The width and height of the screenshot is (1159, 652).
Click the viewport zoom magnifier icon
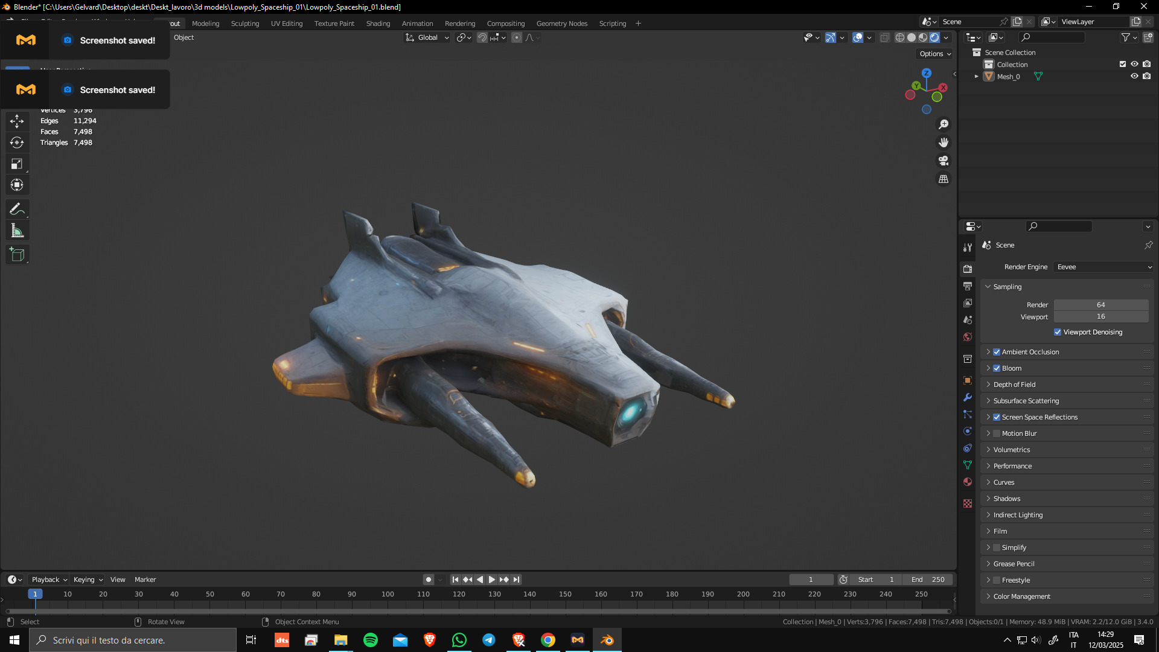(x=943, y=124)
